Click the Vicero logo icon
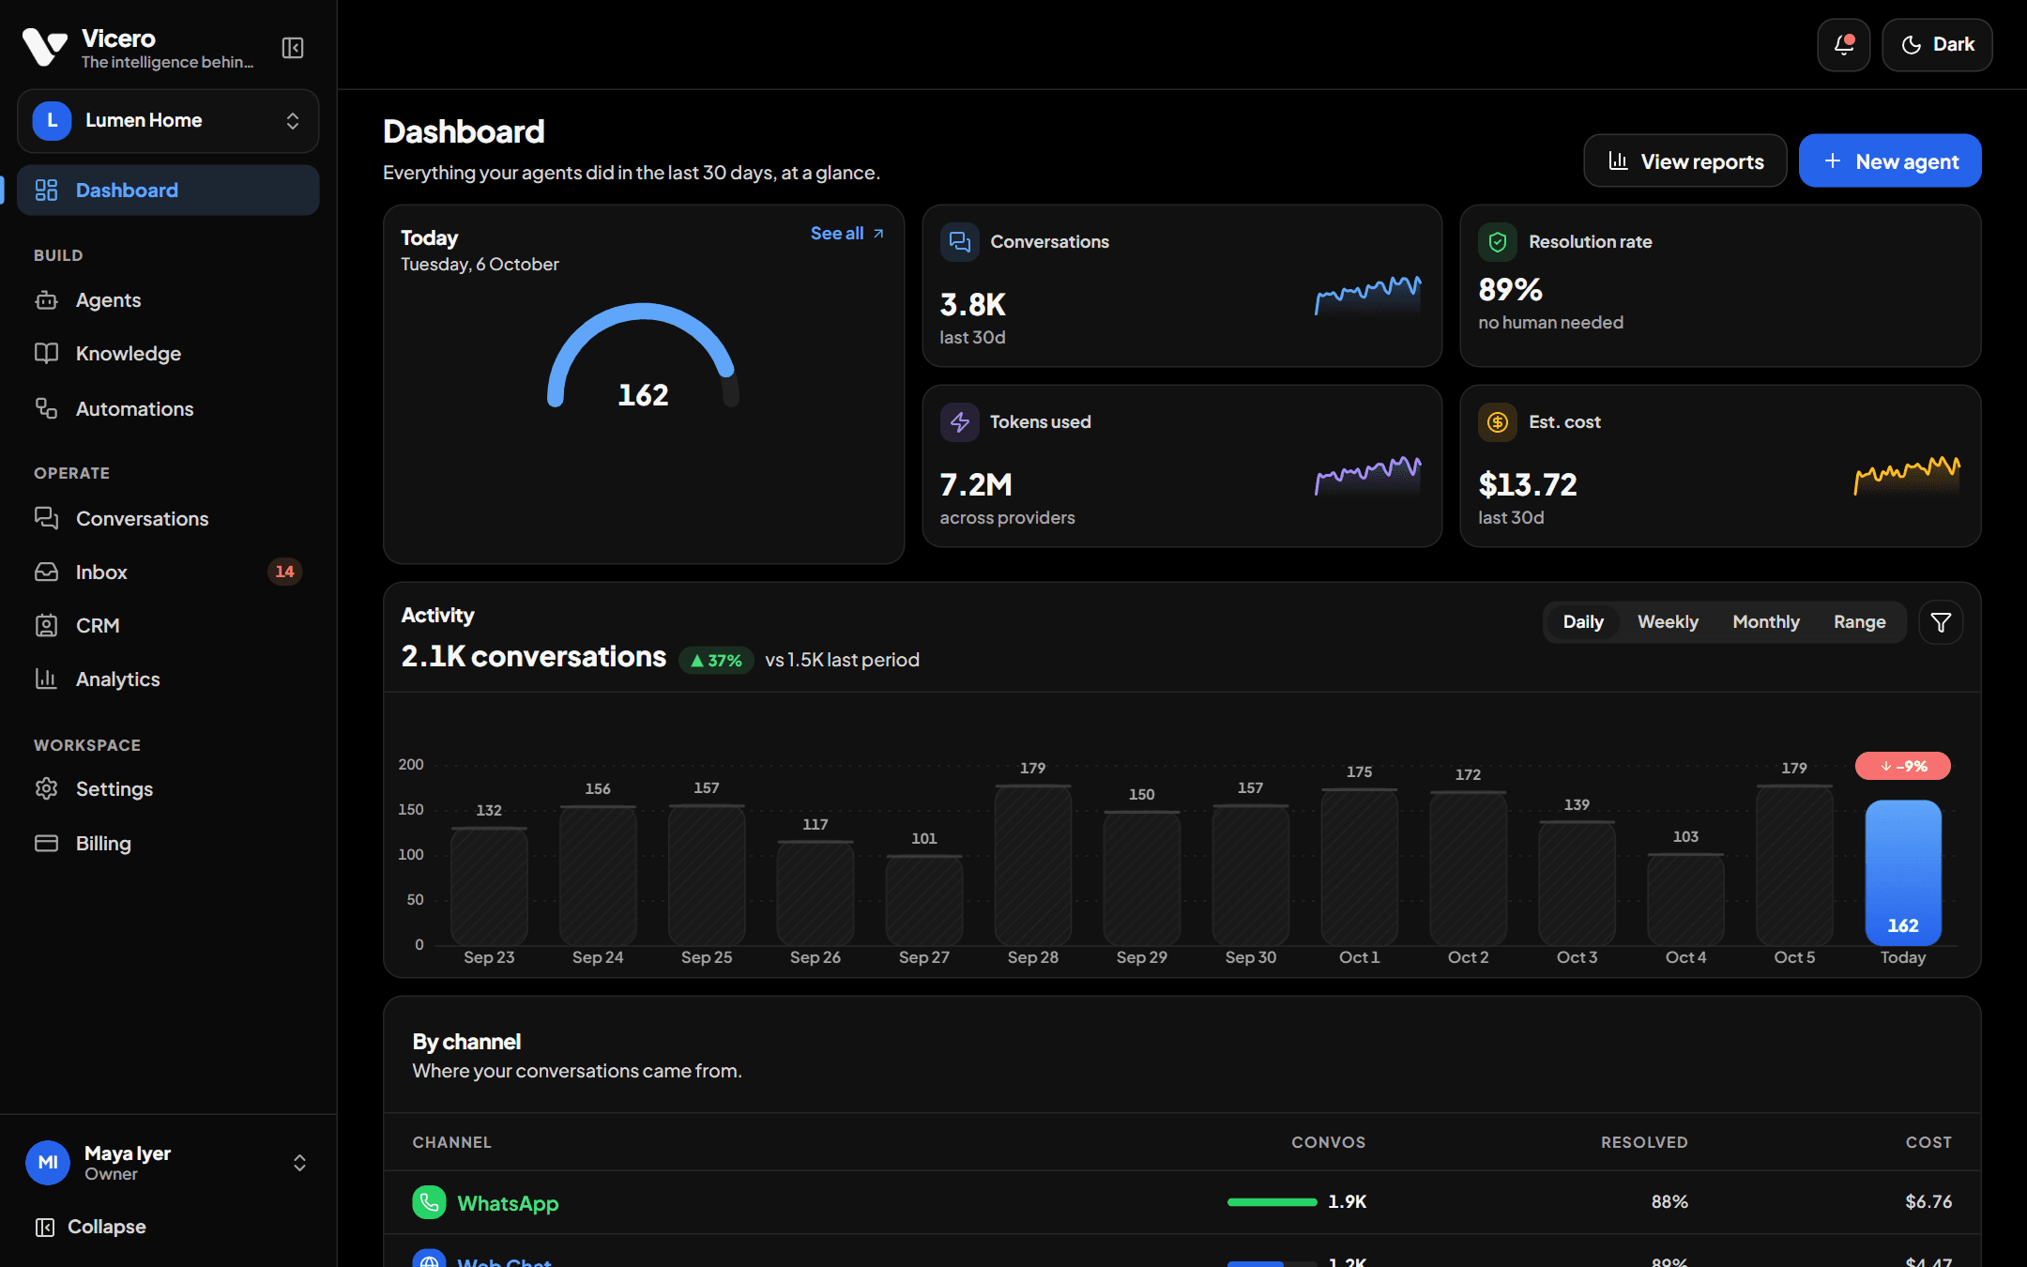 (x=44, y=47)
